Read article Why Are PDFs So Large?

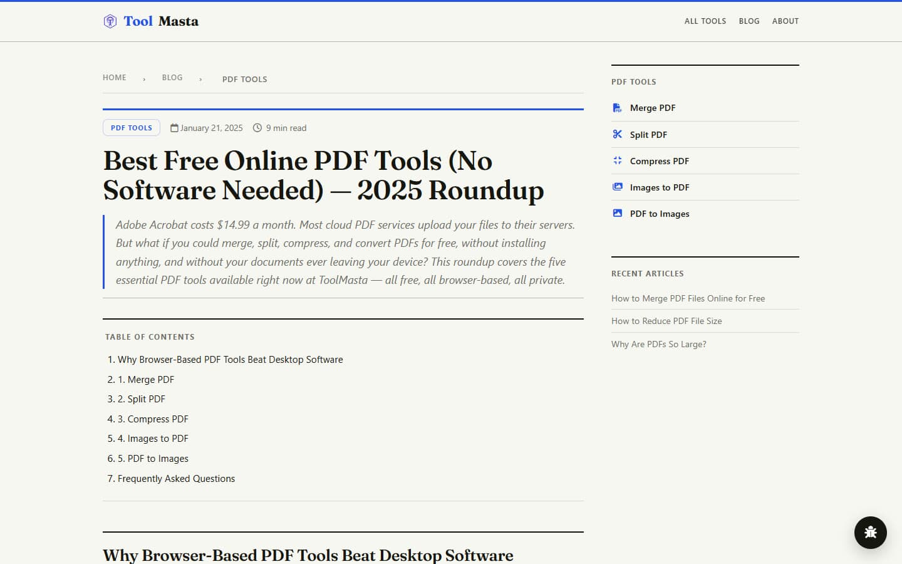click(x=659, y=344)
